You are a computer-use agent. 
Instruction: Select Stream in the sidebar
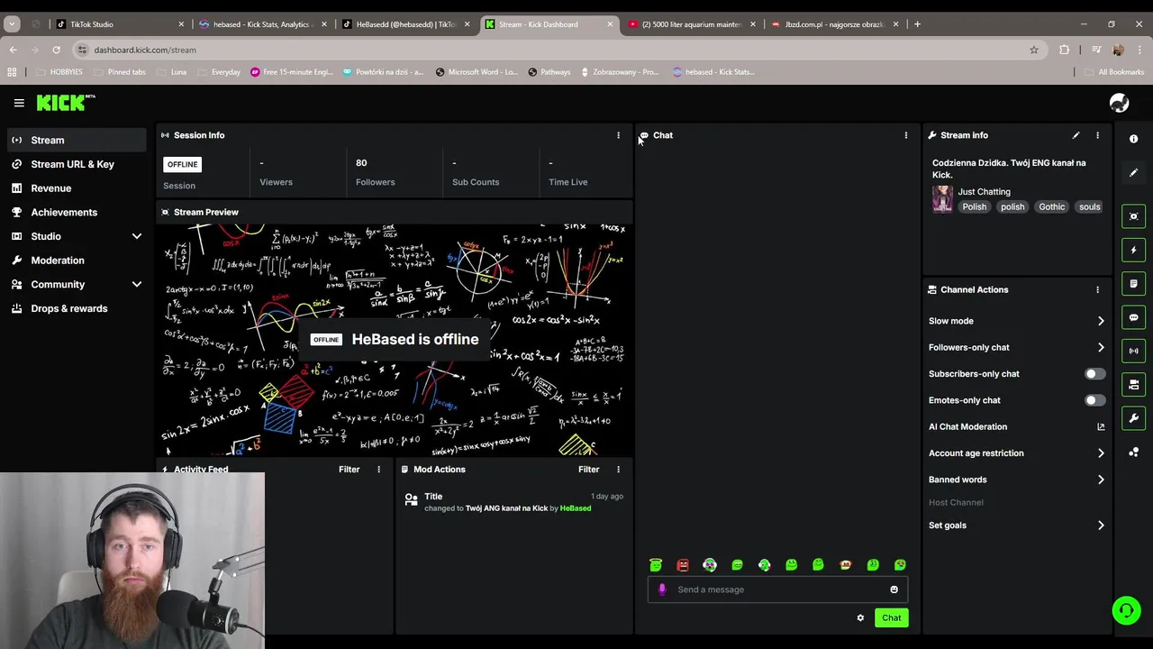click(77, 140)
